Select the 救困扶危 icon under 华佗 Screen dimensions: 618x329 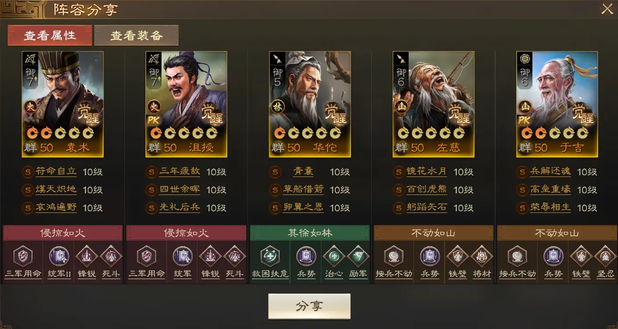click(x=270, y=257)
